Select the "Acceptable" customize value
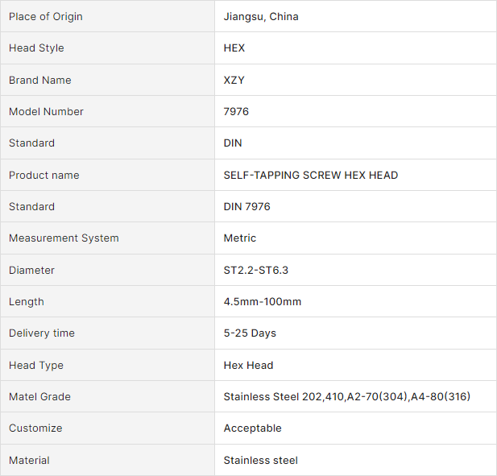497x476 pixels. [253, 428]
